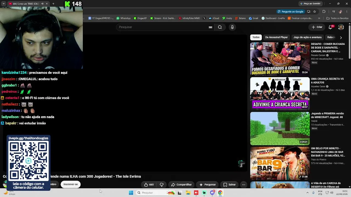Open File Explorer from the taskbar
The image size is (351, 197).
tap(188, 193)
